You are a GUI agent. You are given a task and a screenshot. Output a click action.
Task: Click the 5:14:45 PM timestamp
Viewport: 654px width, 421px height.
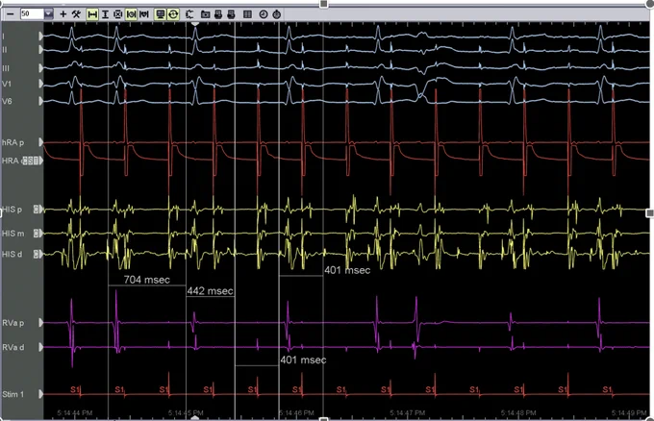(186, 413)
